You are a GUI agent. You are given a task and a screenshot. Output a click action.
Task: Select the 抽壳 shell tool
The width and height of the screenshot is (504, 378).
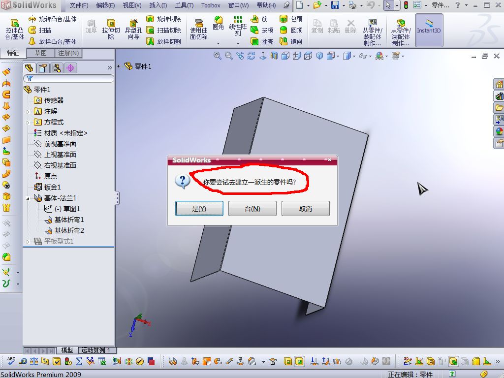coord(262,41)
